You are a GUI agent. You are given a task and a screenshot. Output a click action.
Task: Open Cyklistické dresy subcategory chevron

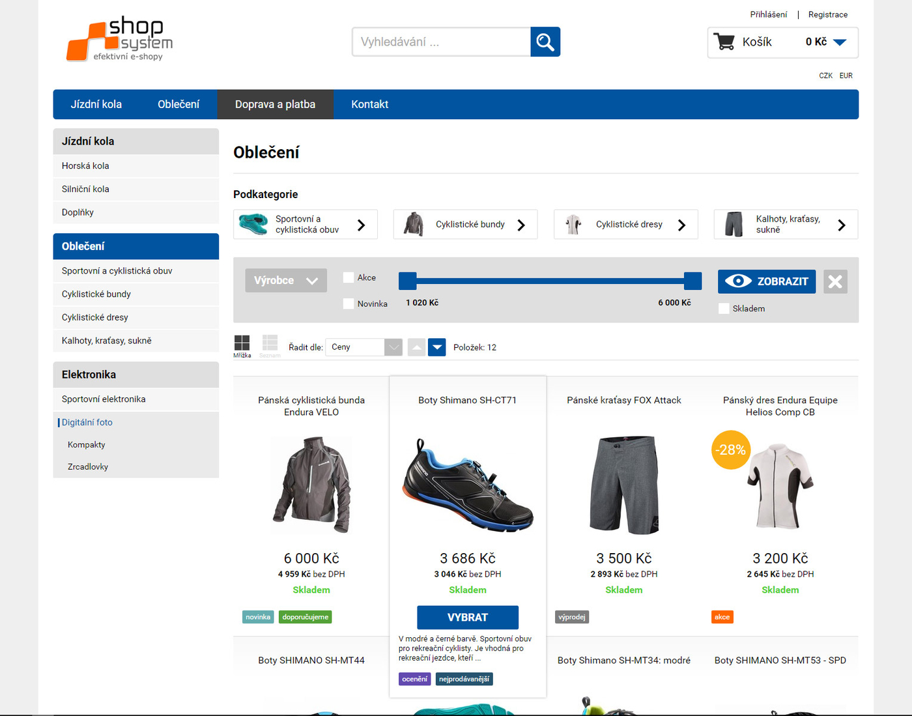click(x=681, y=225)
